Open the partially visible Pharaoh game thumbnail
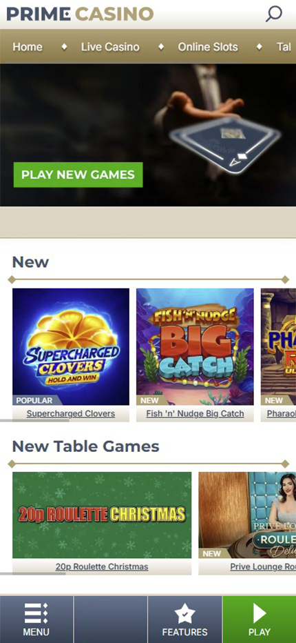296x643 pixels. [278, 346]
